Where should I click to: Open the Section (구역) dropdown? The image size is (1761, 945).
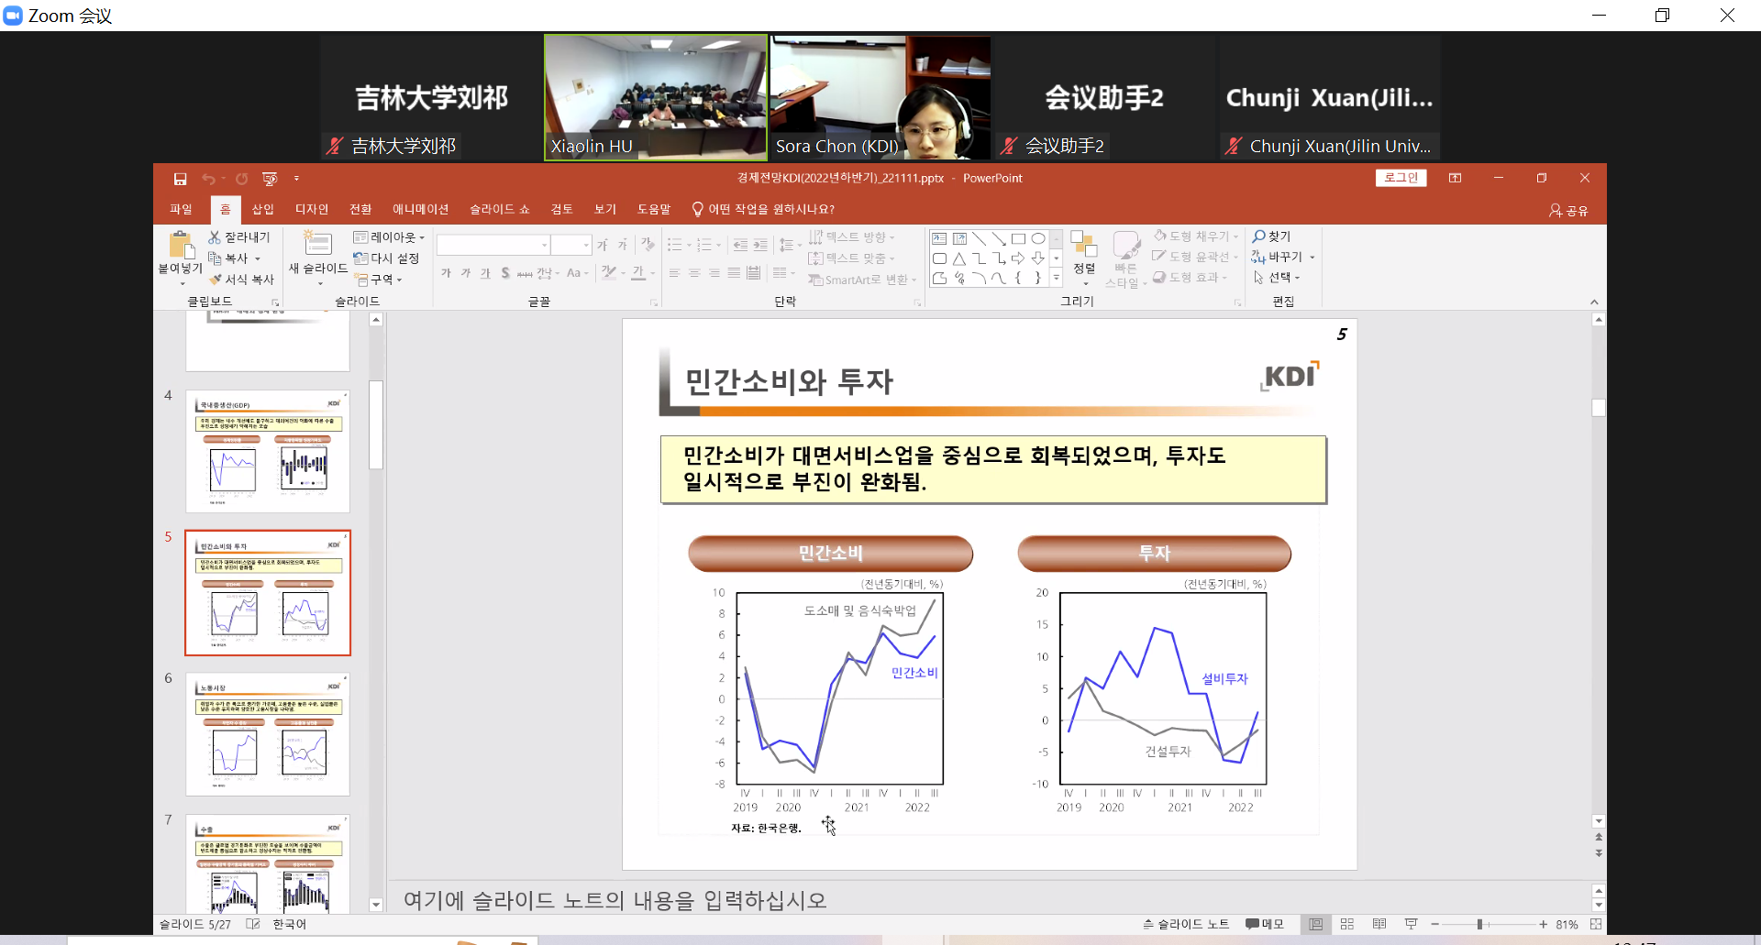click(380, 280)
